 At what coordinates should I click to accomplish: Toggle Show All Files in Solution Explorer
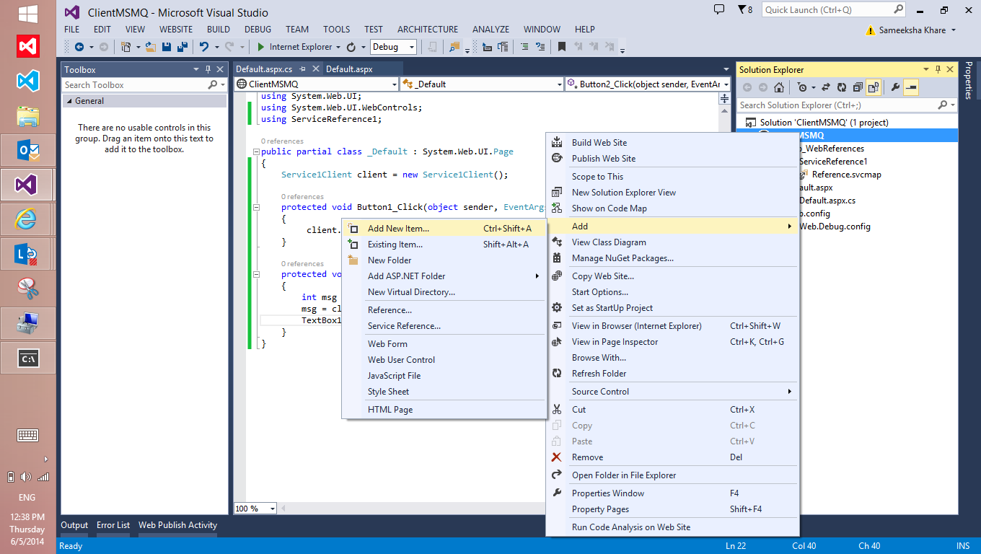pyautogui.click(x=873, y=87)
